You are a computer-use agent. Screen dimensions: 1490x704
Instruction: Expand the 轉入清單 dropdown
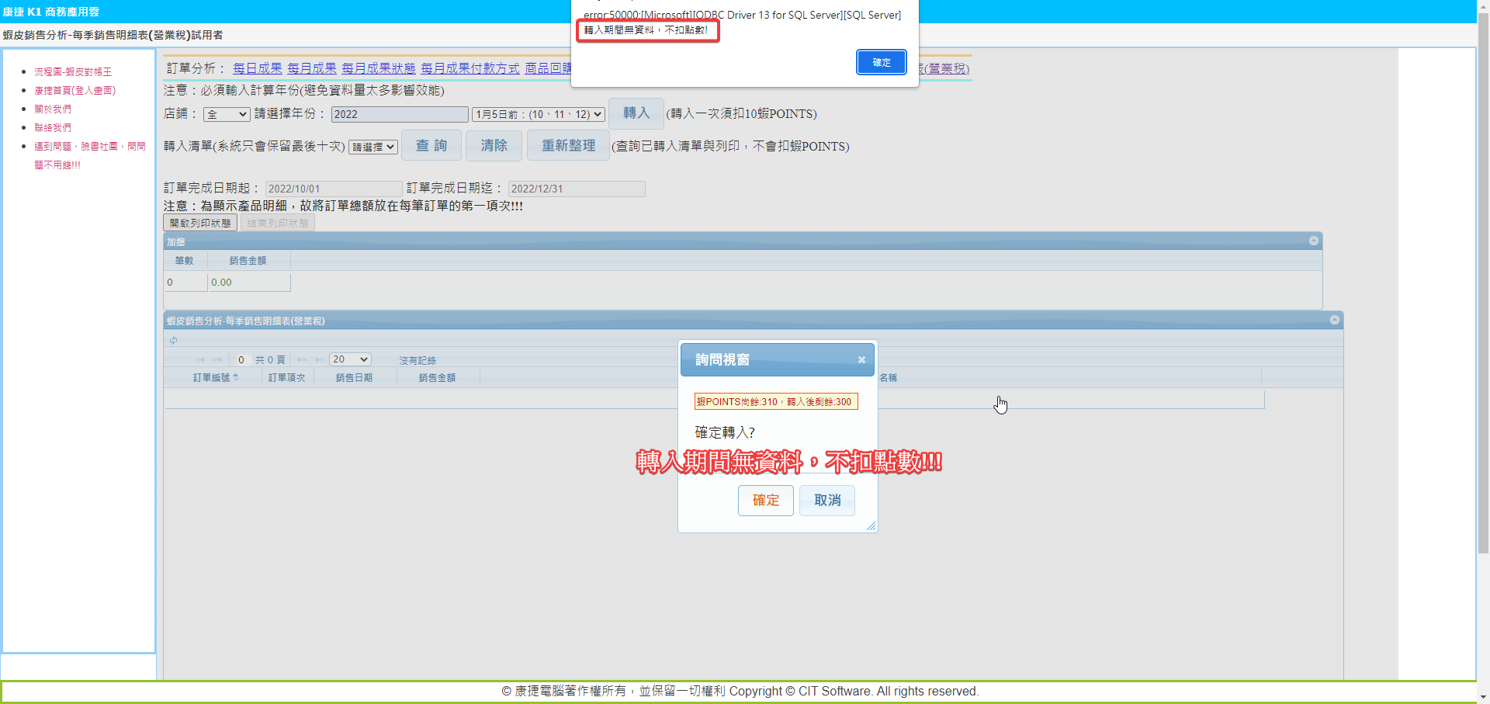click(372, 147)
